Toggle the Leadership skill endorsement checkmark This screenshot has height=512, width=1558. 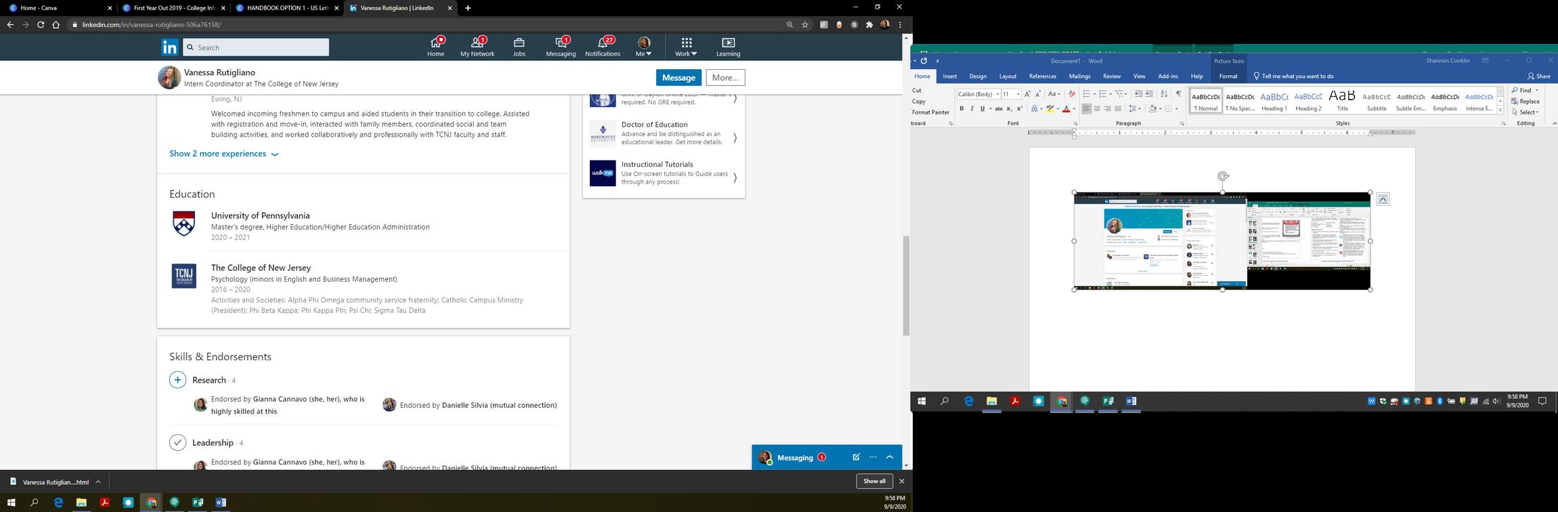(x=177, y=442)
